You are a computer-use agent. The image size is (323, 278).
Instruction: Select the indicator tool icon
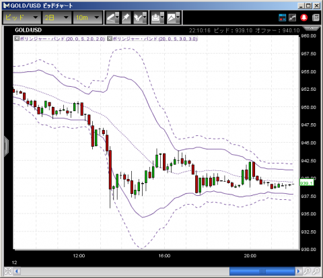[138, 18]
